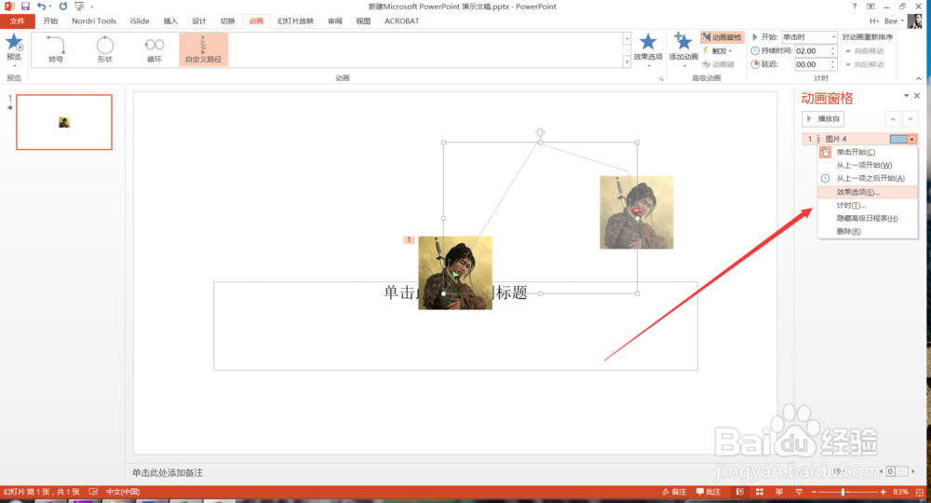The image size is (931, 503).
Task: Click reorder down arrow in Animation Pane
Action: [911, 119]
